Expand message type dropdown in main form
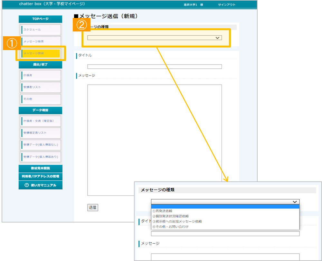This screenshot has width=322, height=261. point(155,38)
